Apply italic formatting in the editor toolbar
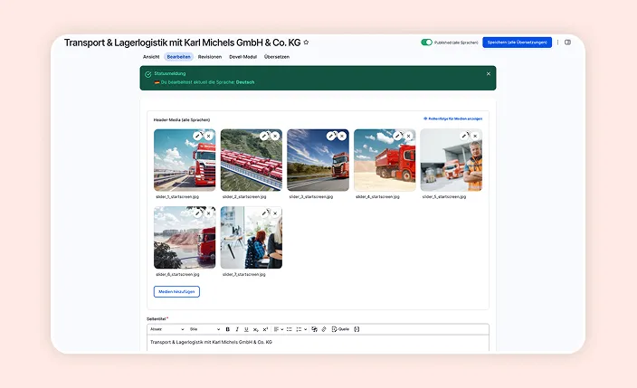This screenshot has height=388, width=637. (236, 329)
